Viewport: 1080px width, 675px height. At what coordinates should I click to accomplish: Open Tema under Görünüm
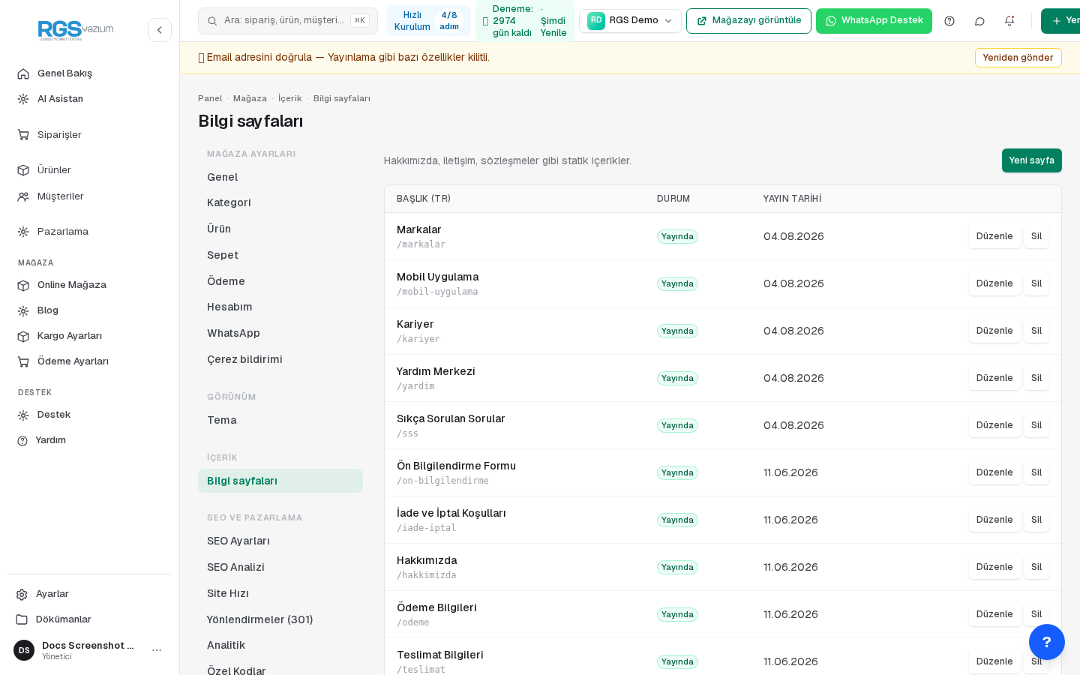coord(280,420)
